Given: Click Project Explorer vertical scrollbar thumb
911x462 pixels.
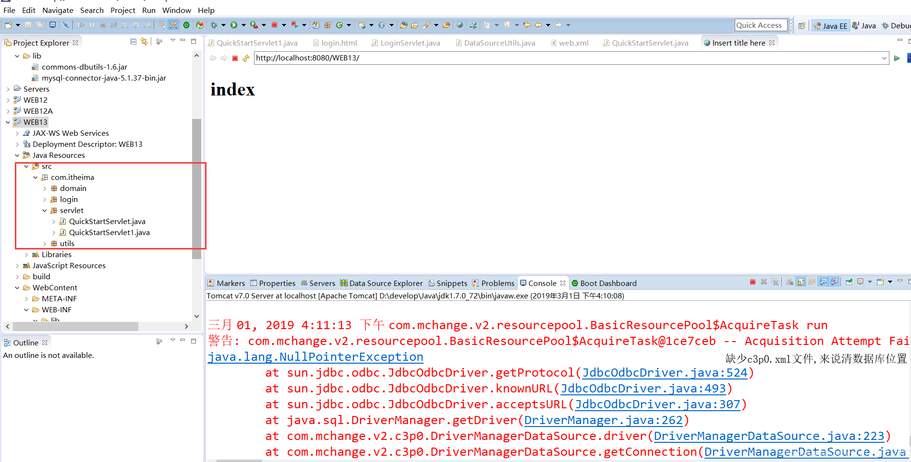Looking at the screenshot, I should [196, 189].
